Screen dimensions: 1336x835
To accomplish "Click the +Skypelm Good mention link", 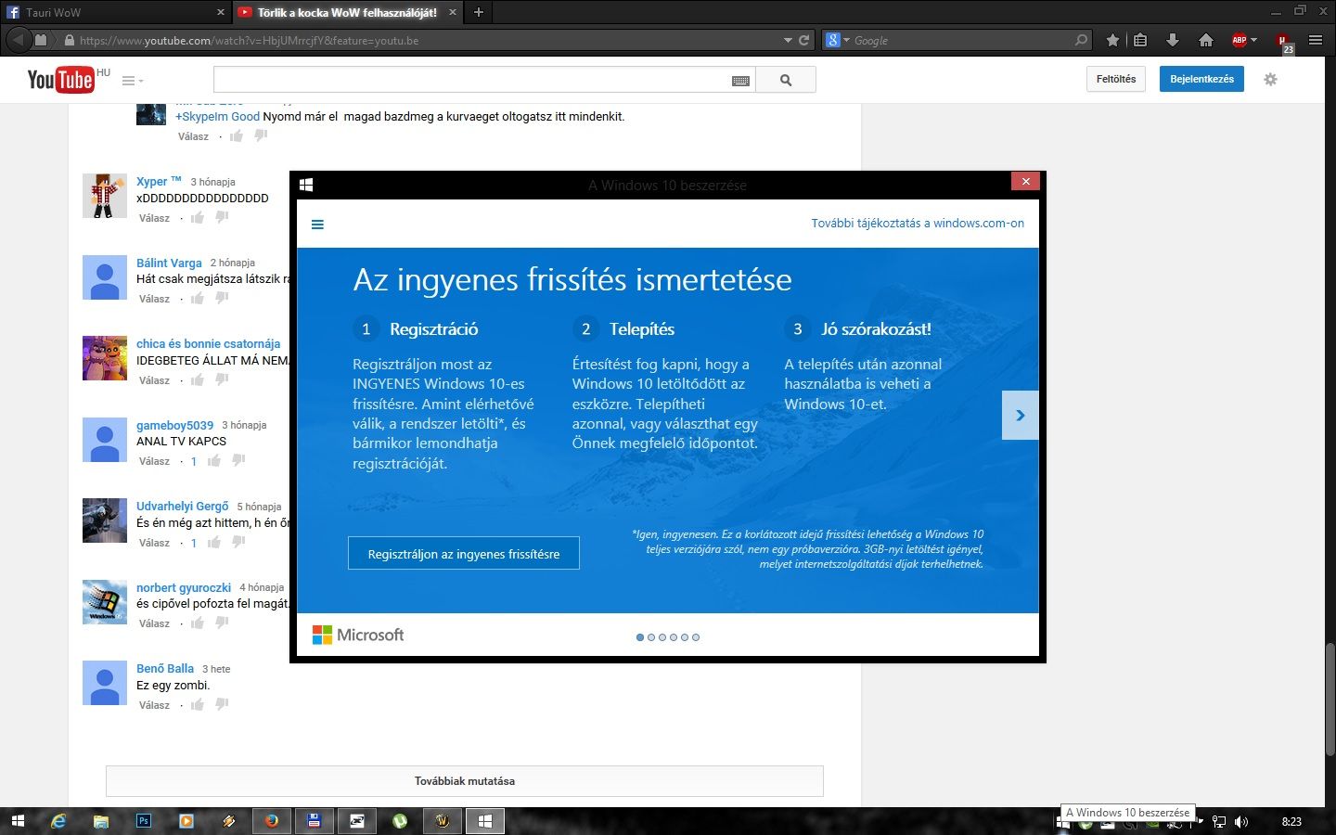I will tap(217, 116).
